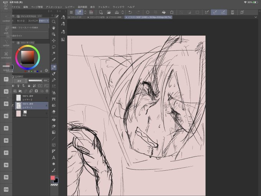Open the フィルター menu
261x196 pixels.
tap(104, 7)
